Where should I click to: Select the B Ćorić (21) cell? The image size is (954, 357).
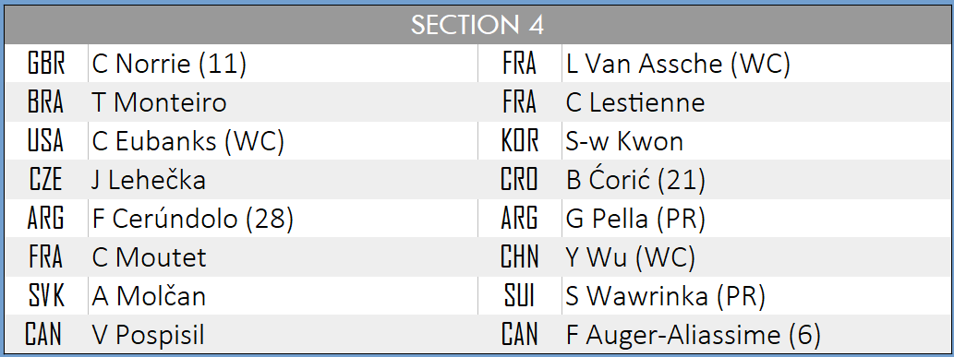click(x=755, y=180)
